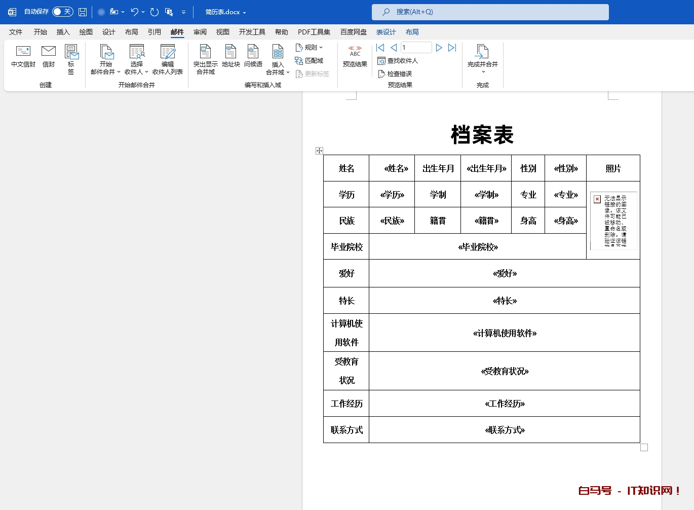Click the 中文信封 (Chinese envelope) icon

(x=23, y=56)
